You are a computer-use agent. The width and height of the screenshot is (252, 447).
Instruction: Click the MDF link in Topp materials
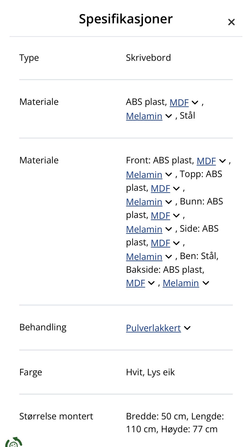[x=160, y=188]
